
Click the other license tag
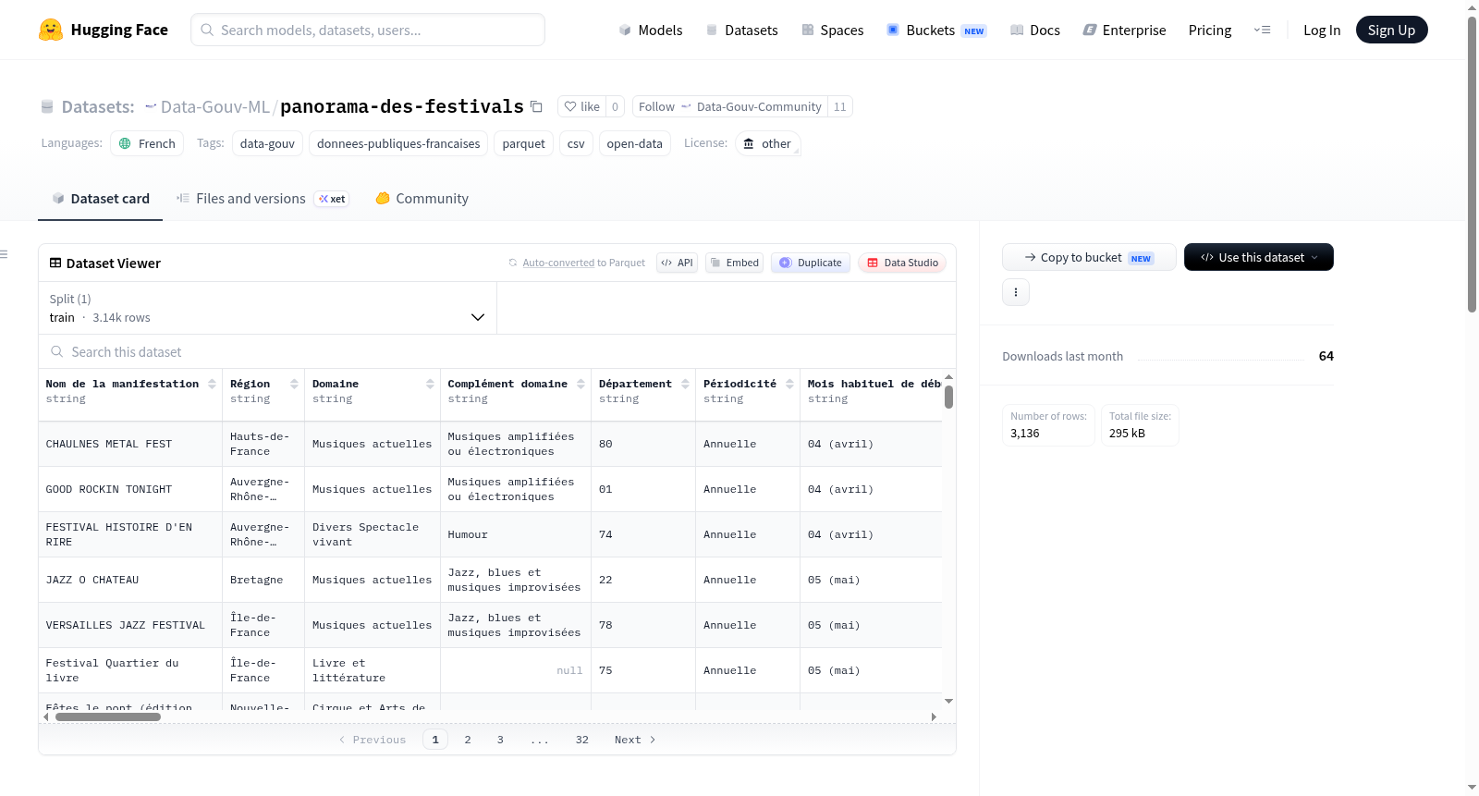click(767, 143)
